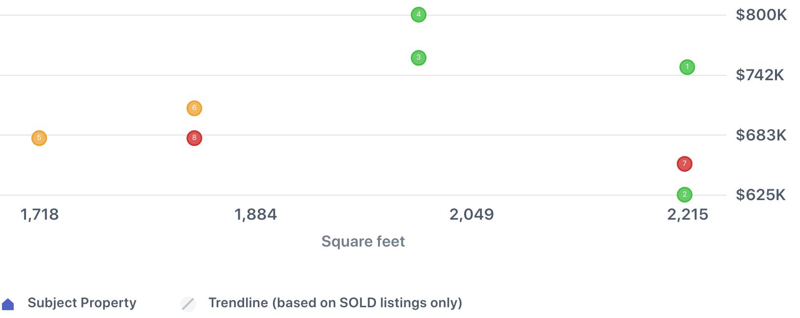The width and height of the screenshot is (800, 318).
Task: Click the Subject Property house icon
Action: [8, 304]
